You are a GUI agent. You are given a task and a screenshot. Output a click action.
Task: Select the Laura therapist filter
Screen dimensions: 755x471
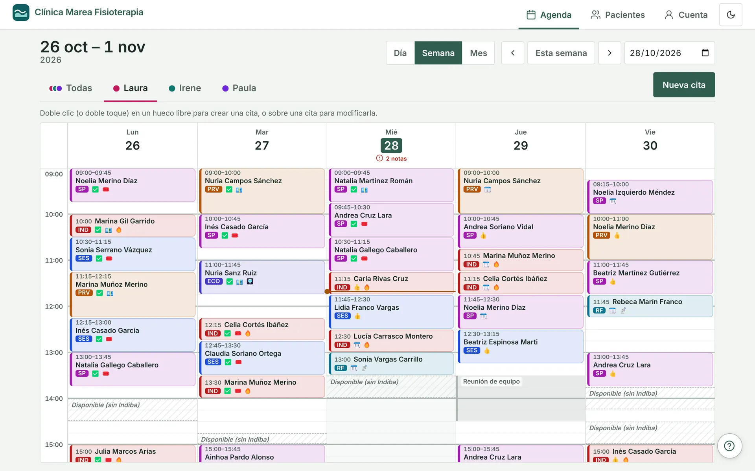tap(131, 88)
